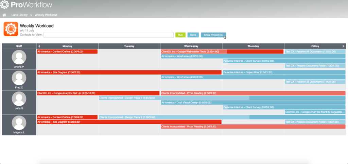348x164 pixels.
Task: Click the Friday column header
Action: coord(315,46)
